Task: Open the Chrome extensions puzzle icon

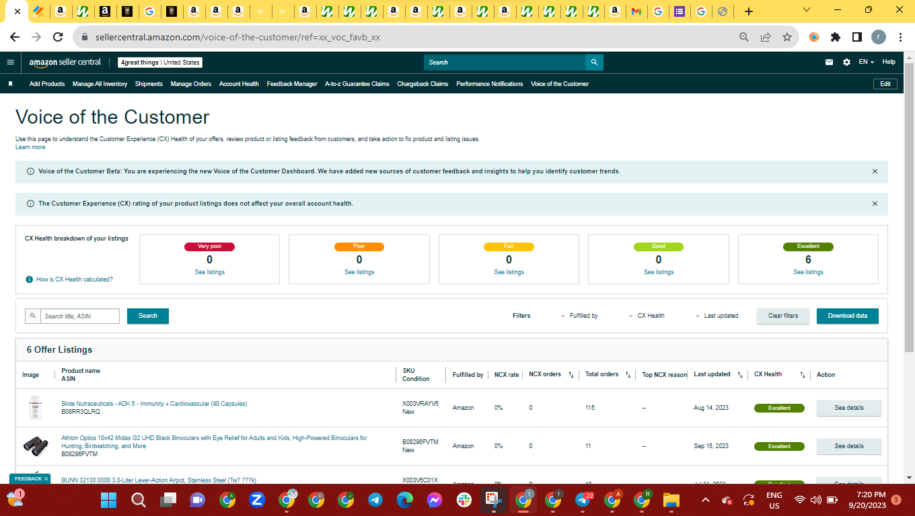Action: 836,38
